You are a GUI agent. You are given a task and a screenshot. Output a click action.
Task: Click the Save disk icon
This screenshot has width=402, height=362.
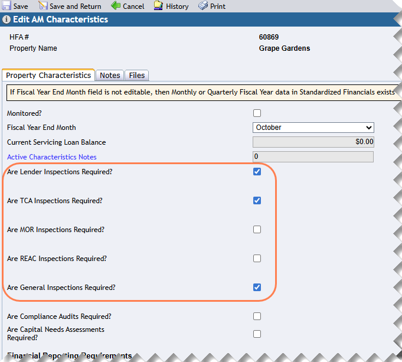point(6,6)
